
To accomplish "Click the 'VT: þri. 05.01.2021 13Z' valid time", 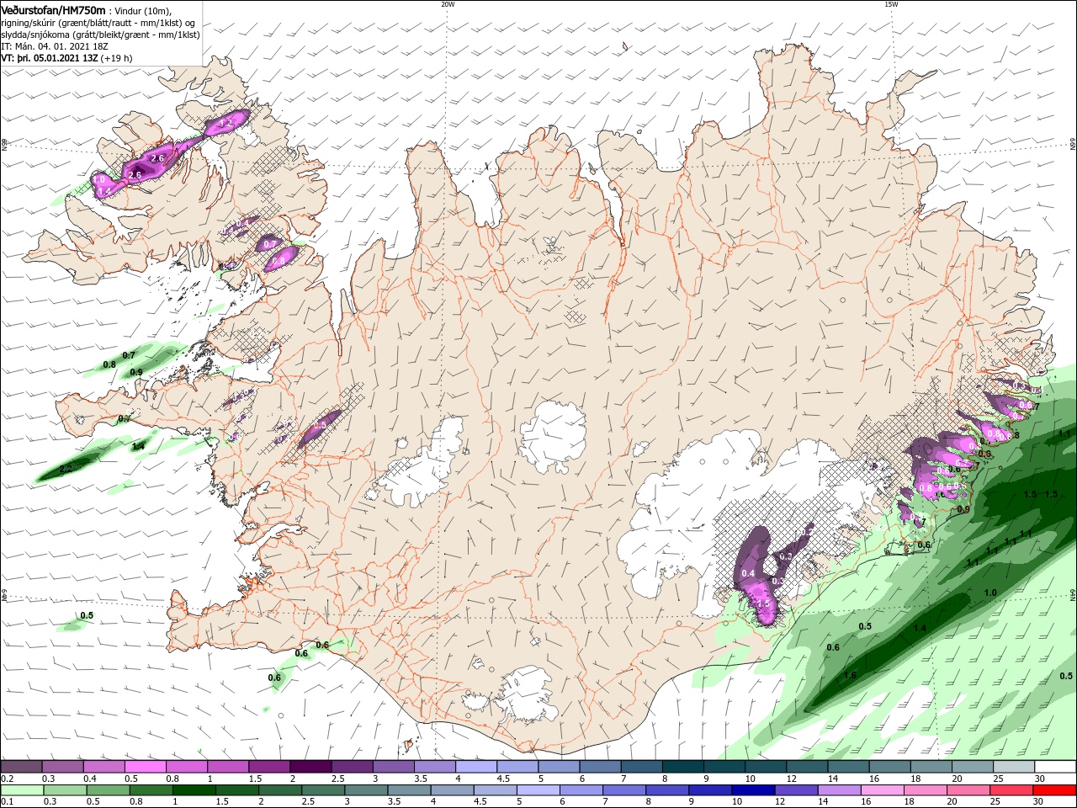I will 50,58.
